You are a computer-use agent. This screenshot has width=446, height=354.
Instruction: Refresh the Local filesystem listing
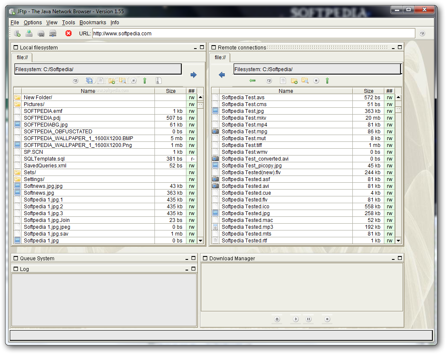coord(75,81)
